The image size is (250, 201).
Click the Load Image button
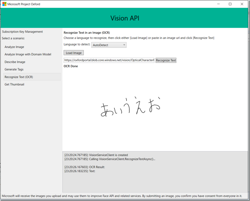(74, 53)
